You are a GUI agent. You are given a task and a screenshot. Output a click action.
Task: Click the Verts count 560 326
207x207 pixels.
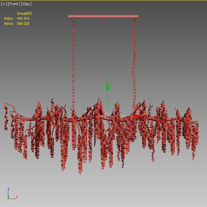23,24
